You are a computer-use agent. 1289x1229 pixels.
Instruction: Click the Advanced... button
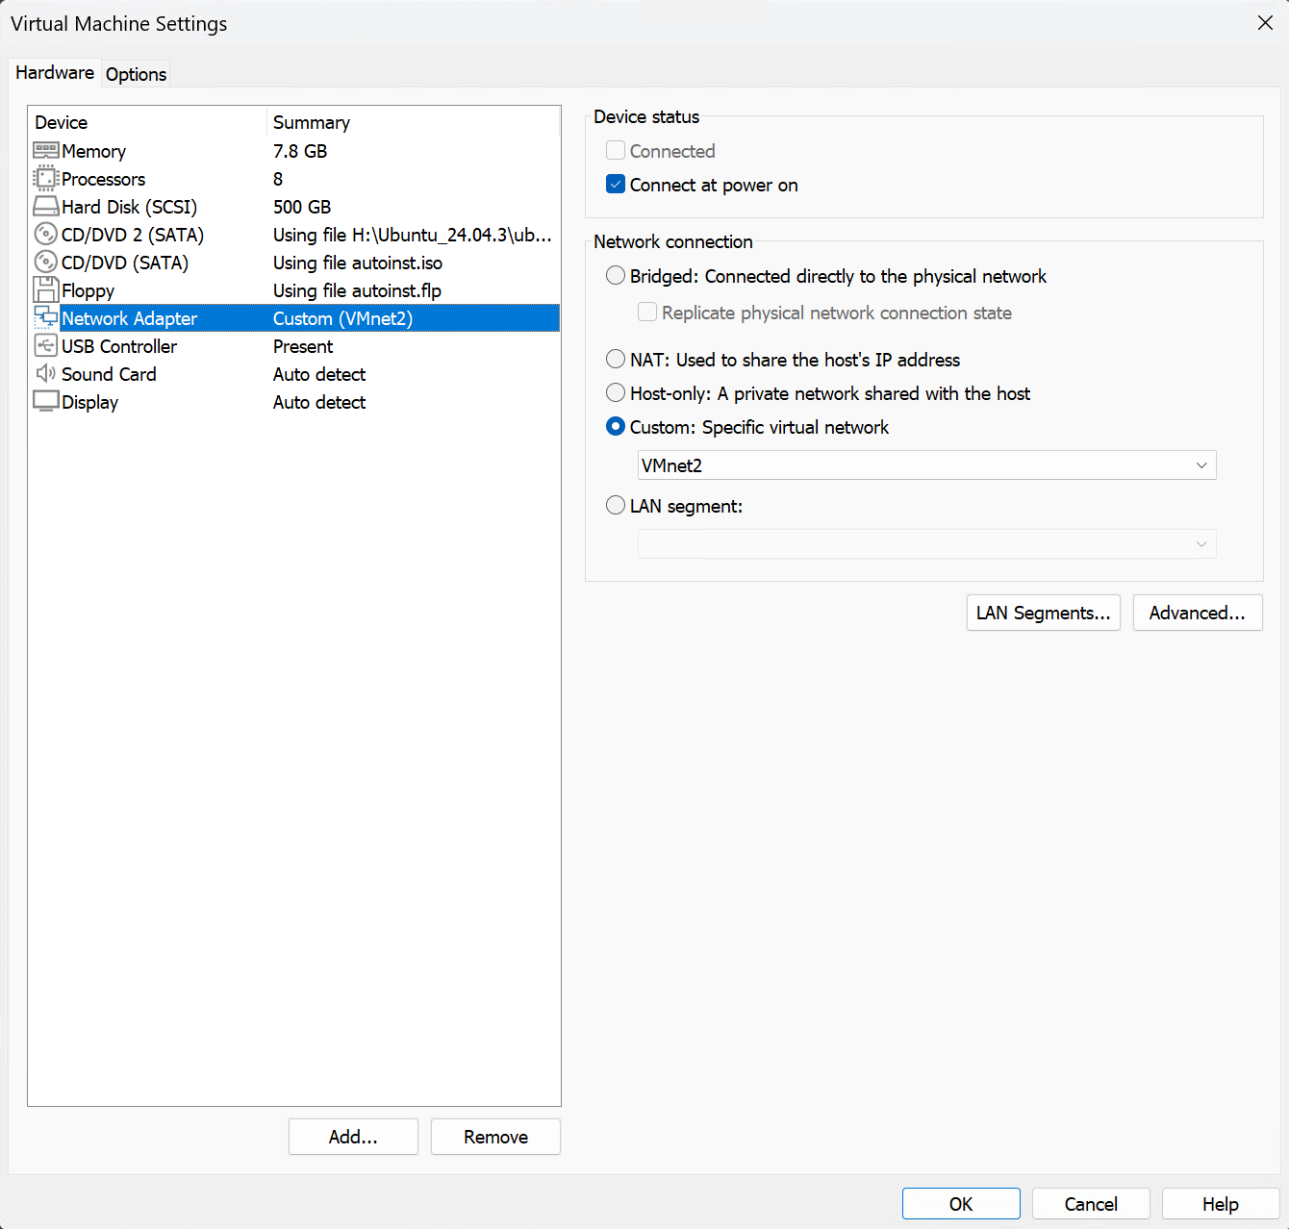point(1197,613)
